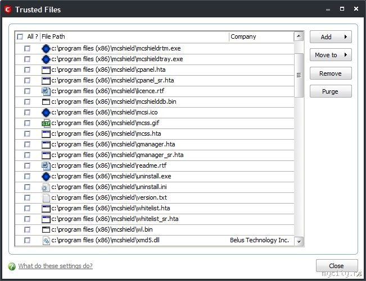Click the mcshielddb.bin file icon
Screen dimensions: 366x281
coord(46,102)
